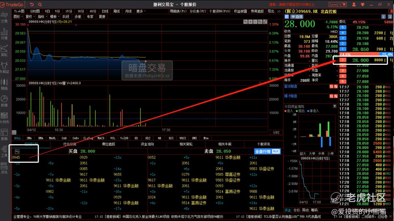Open the 期指 futures sidebar icon
This screenshot has height=221, width=394.
(x=4, y=84)
